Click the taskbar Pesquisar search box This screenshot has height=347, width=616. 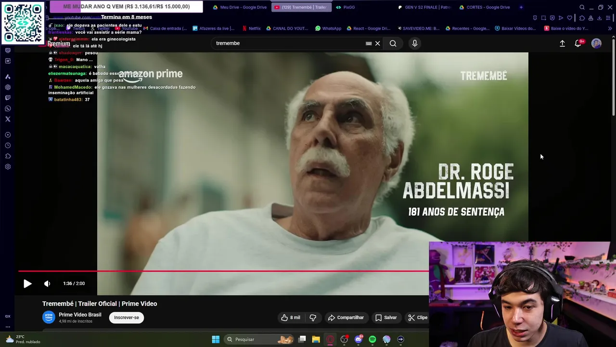(259, 339)
